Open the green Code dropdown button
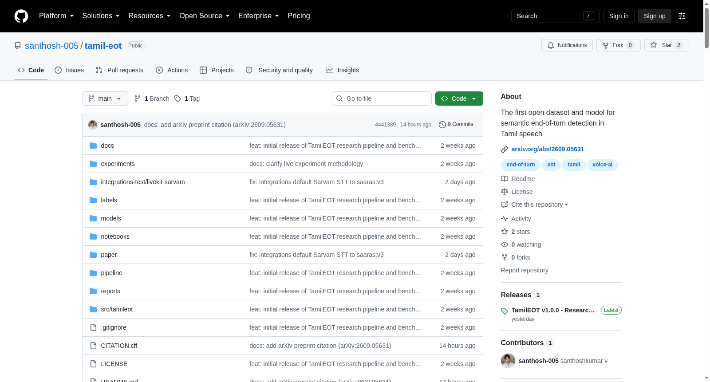Screen dimensions: 710x382 (459, 98)
